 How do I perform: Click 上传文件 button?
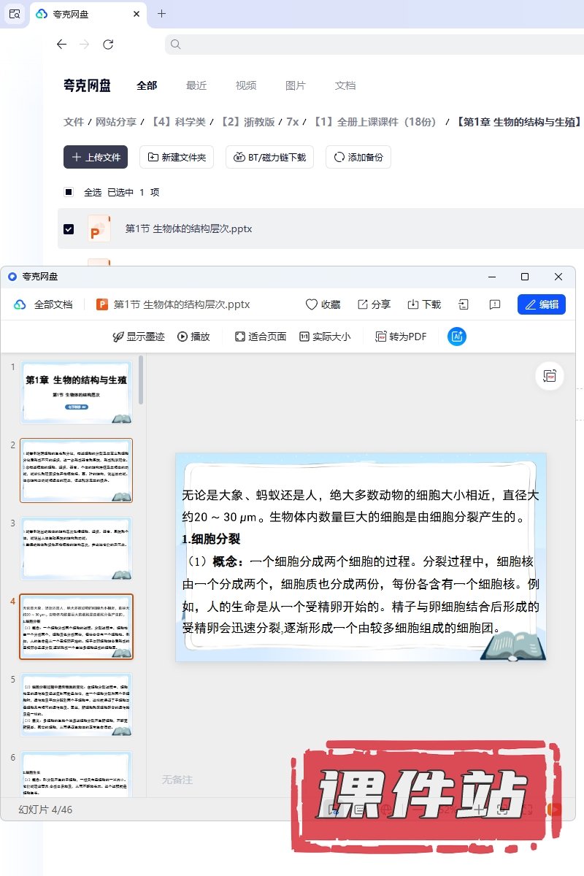(x=96, y=157)
